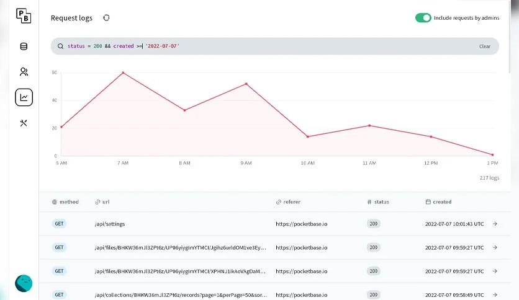Sort by the created column header

tap(438, 202)
